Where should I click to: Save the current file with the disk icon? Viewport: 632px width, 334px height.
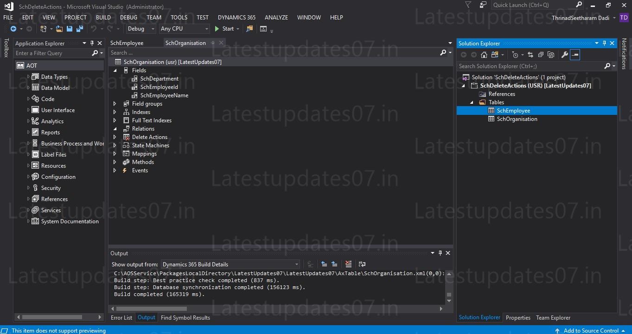coord(70,29)
